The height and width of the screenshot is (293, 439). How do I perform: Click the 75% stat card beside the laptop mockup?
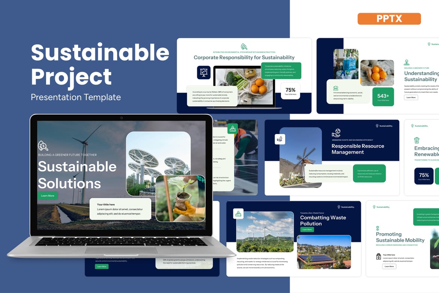pos(290,91)
